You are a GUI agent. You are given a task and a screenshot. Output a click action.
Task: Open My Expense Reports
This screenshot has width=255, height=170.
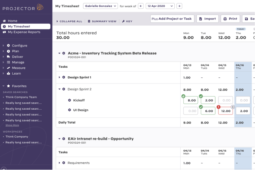click(22, 32)
